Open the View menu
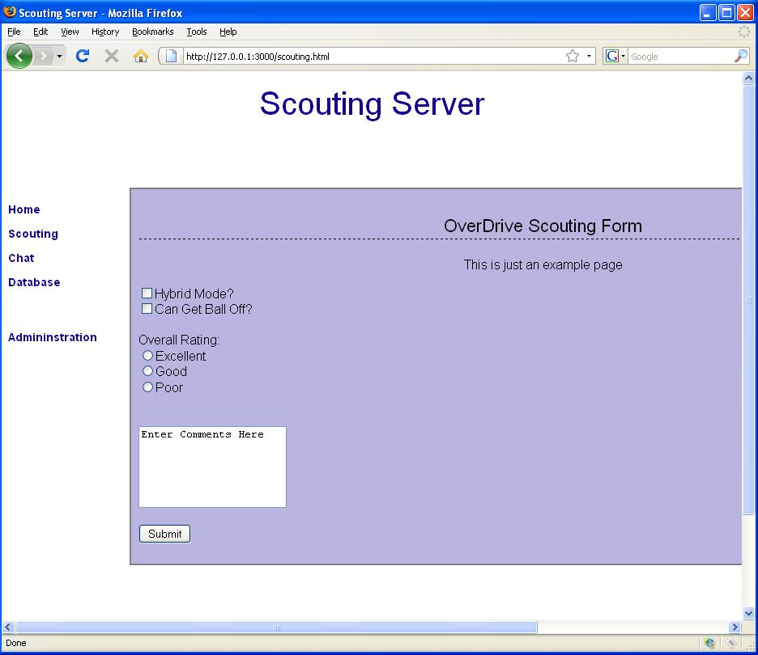758x655 pixels. 70,32
